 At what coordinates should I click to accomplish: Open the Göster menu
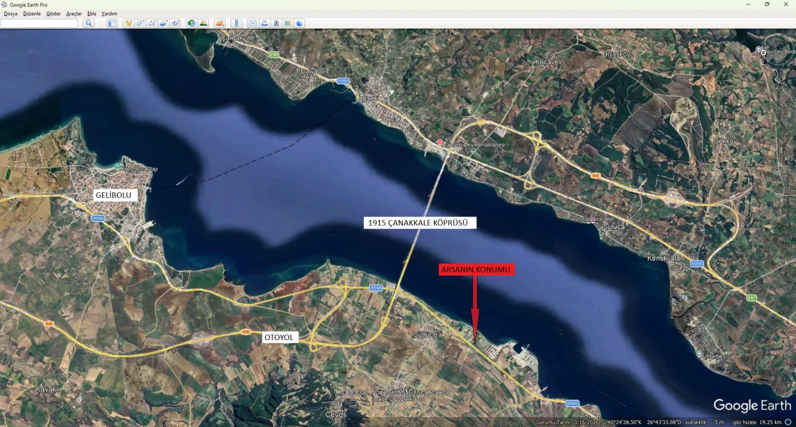point(53,13)
